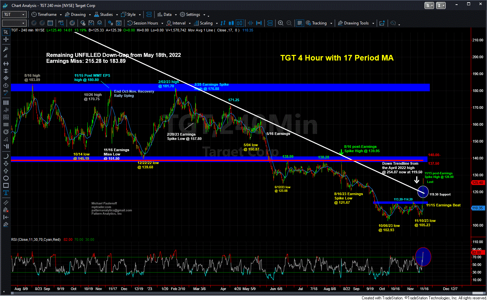Click the Scaling button
Viewport: 487px width, 300px height.
203,23
